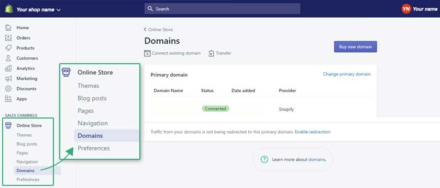Image resolution: width=440 pixels, height=188 pixels.
Task: Click the Enable redirection link
Action: pyautogui.click(x=313, y=132)
